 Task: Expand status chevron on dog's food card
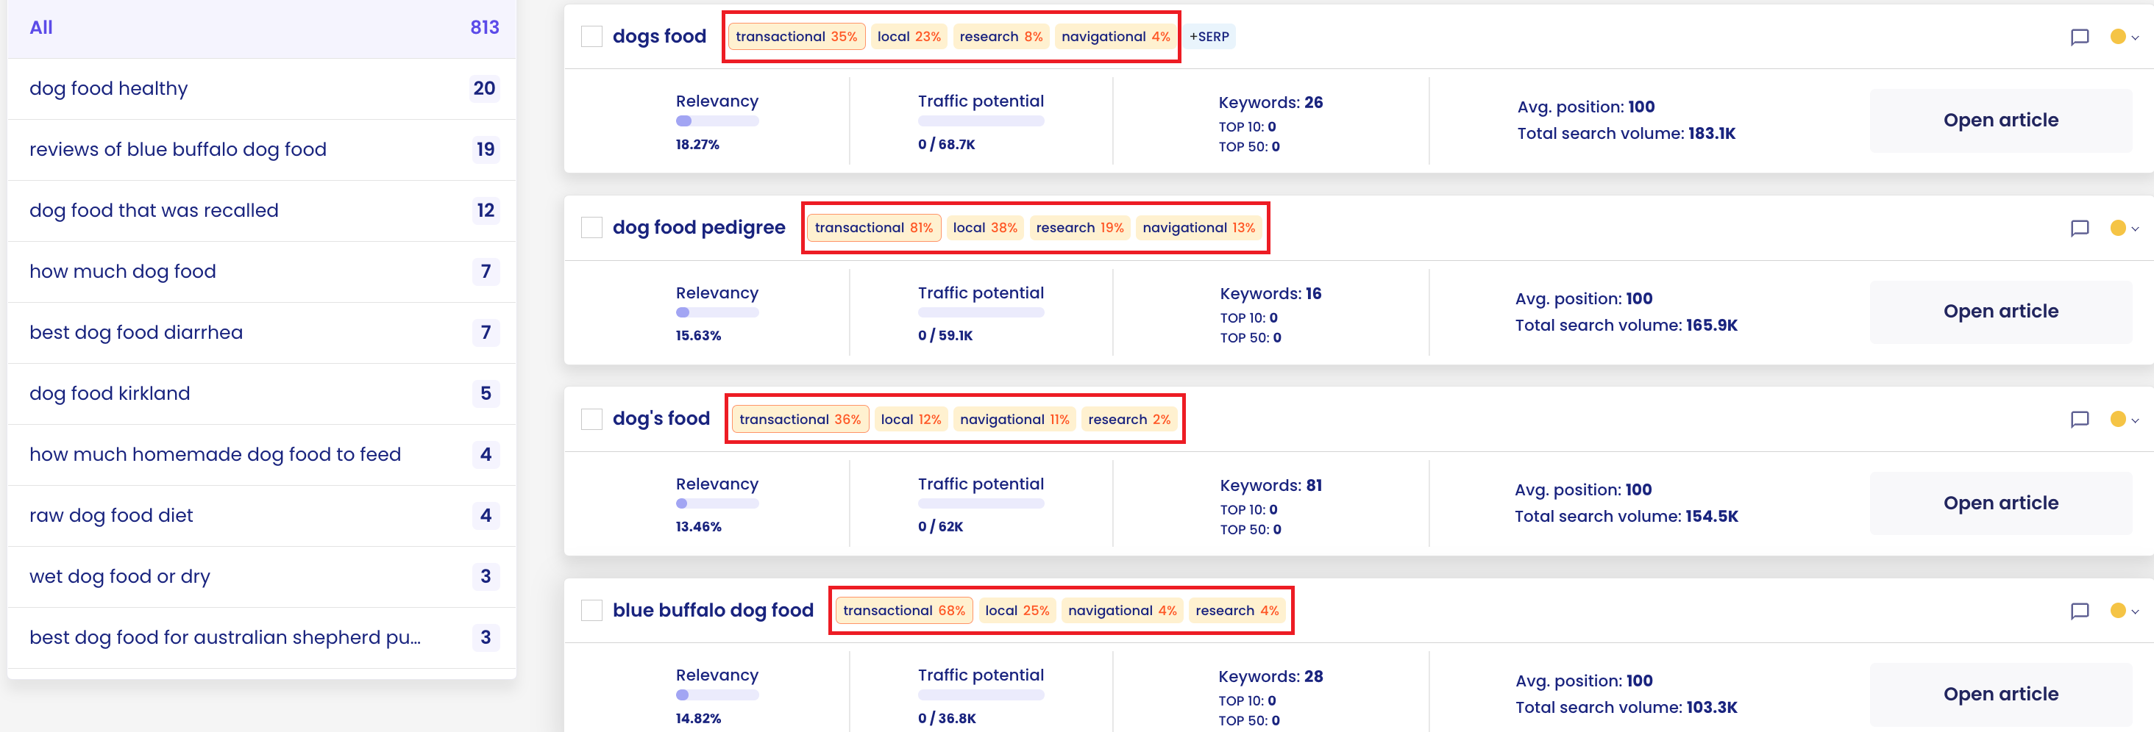coord(2135,420)
